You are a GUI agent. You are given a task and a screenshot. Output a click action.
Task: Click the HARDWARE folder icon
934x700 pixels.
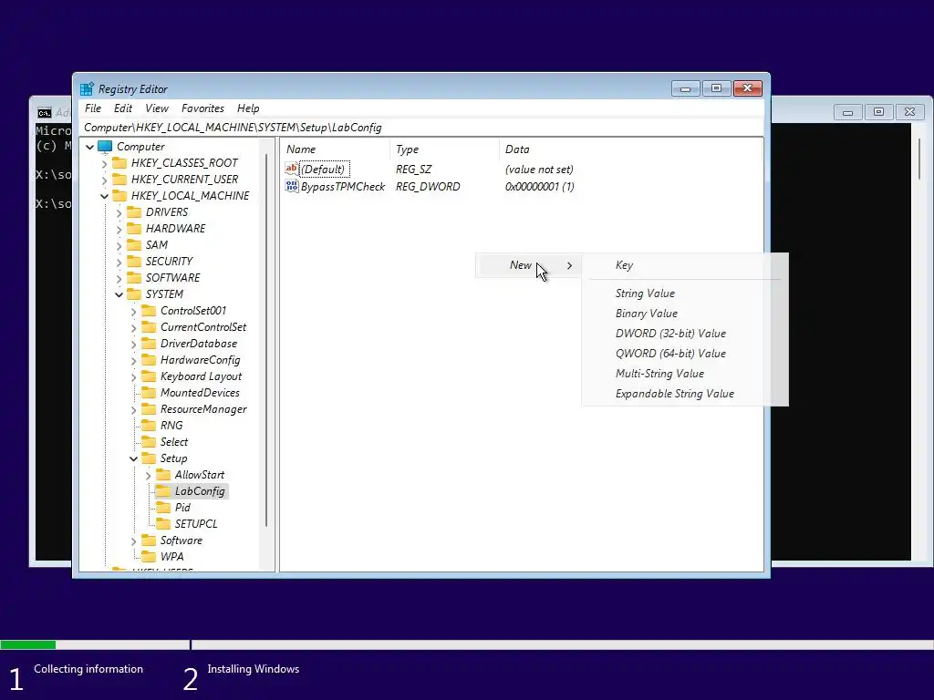[x=135, y=229]
